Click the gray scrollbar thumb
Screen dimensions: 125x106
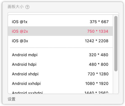click(x=116, y=44)
